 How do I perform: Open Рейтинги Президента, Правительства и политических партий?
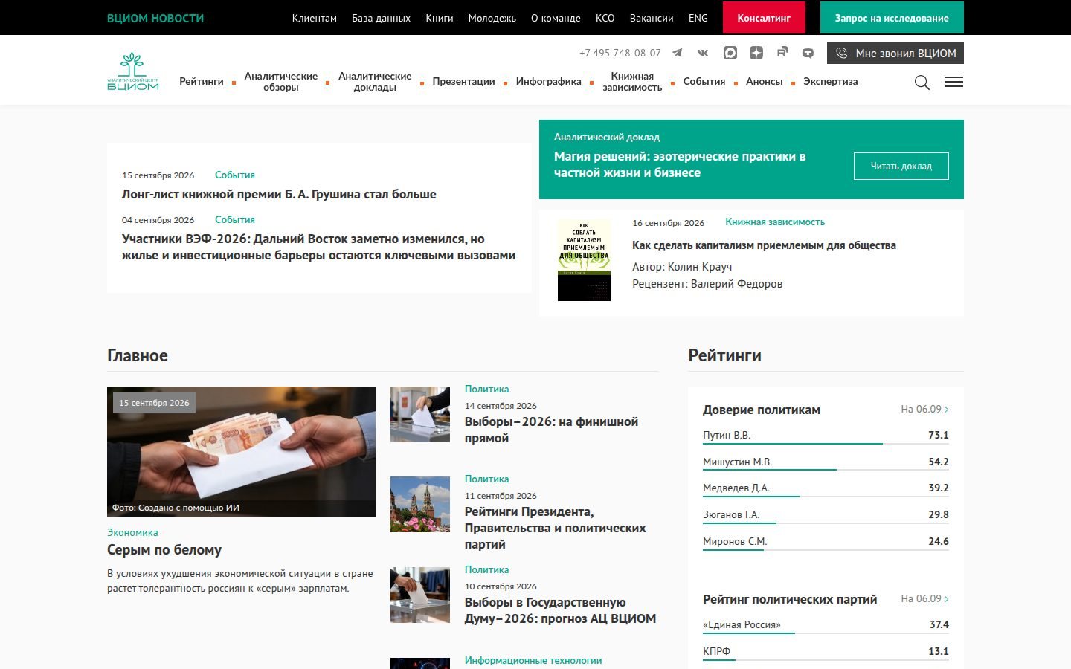(x=555, y=528)
